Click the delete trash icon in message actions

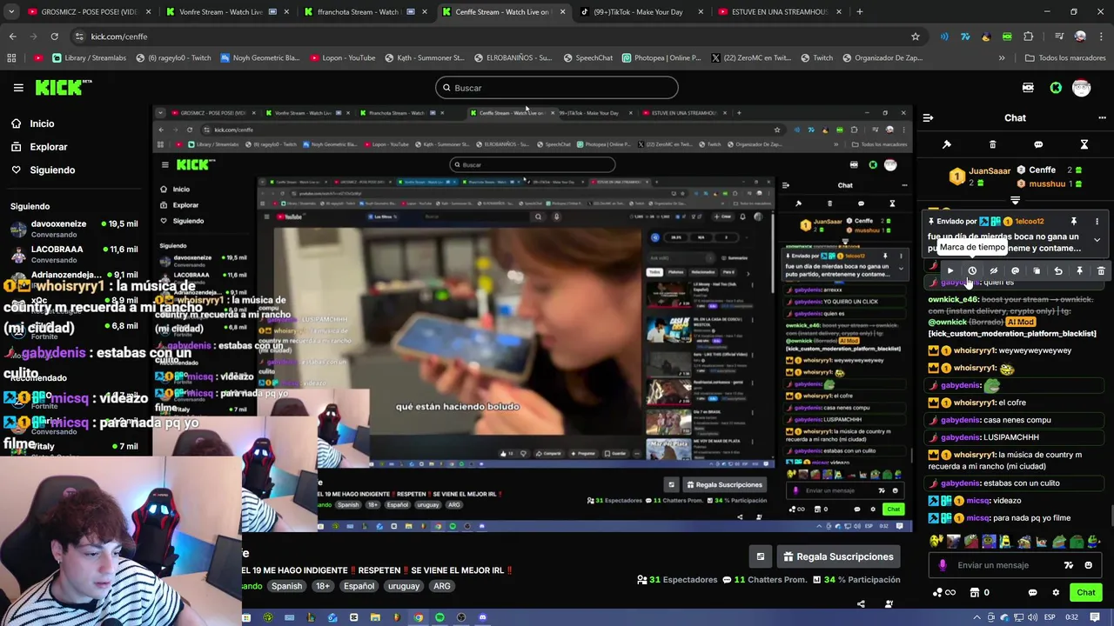pyautogui.click(x=1101, y=271)
